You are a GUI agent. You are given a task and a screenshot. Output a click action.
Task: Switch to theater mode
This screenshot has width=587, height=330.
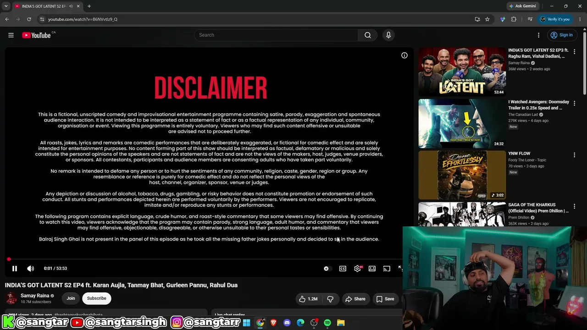point(372,269)
